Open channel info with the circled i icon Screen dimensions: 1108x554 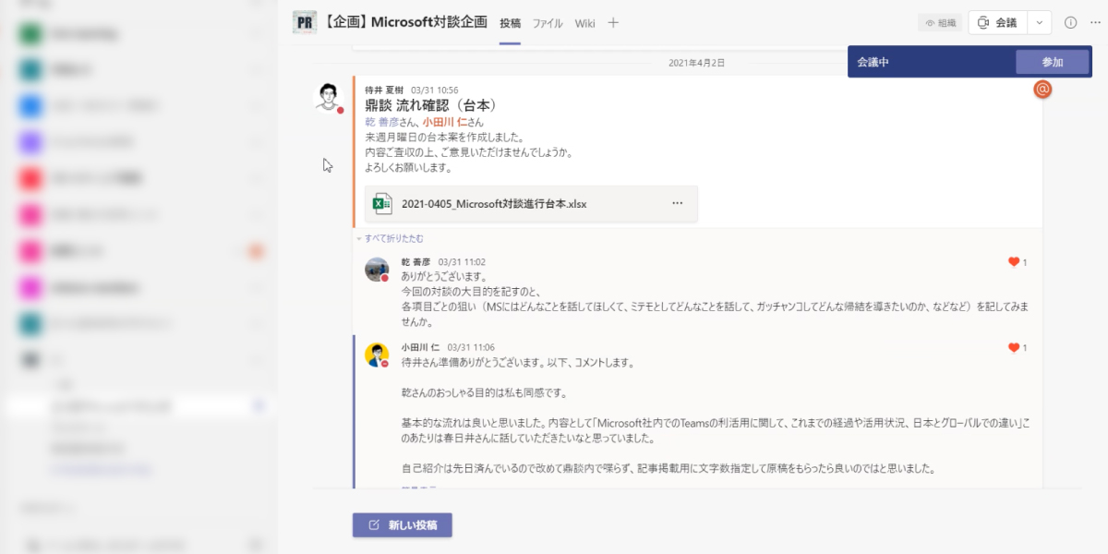[x=1070, y=23]
